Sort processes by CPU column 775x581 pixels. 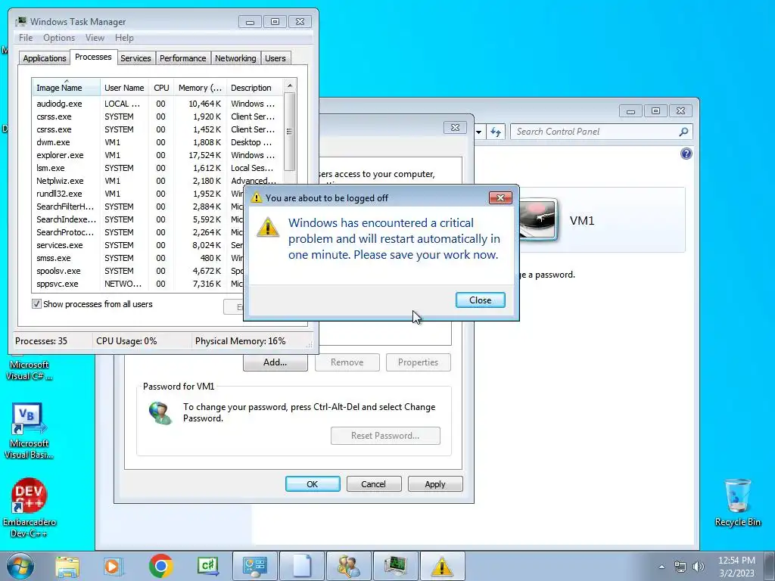point(161,88)
